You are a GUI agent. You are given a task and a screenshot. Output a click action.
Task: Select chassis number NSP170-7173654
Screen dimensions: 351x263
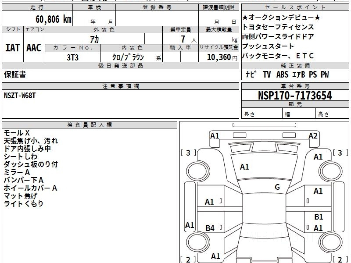(x=295, y=95)
